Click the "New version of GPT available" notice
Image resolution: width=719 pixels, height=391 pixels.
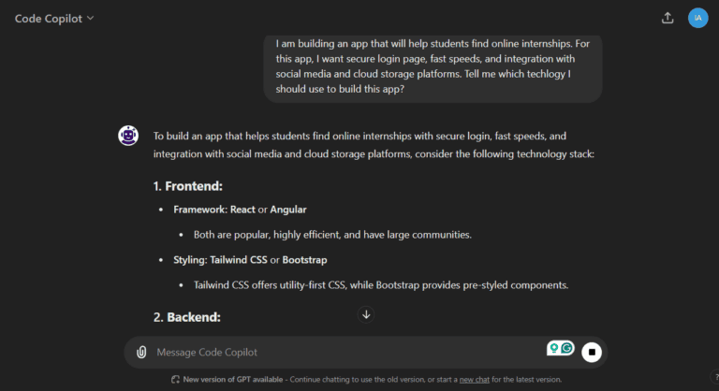(x=232, y=379)
